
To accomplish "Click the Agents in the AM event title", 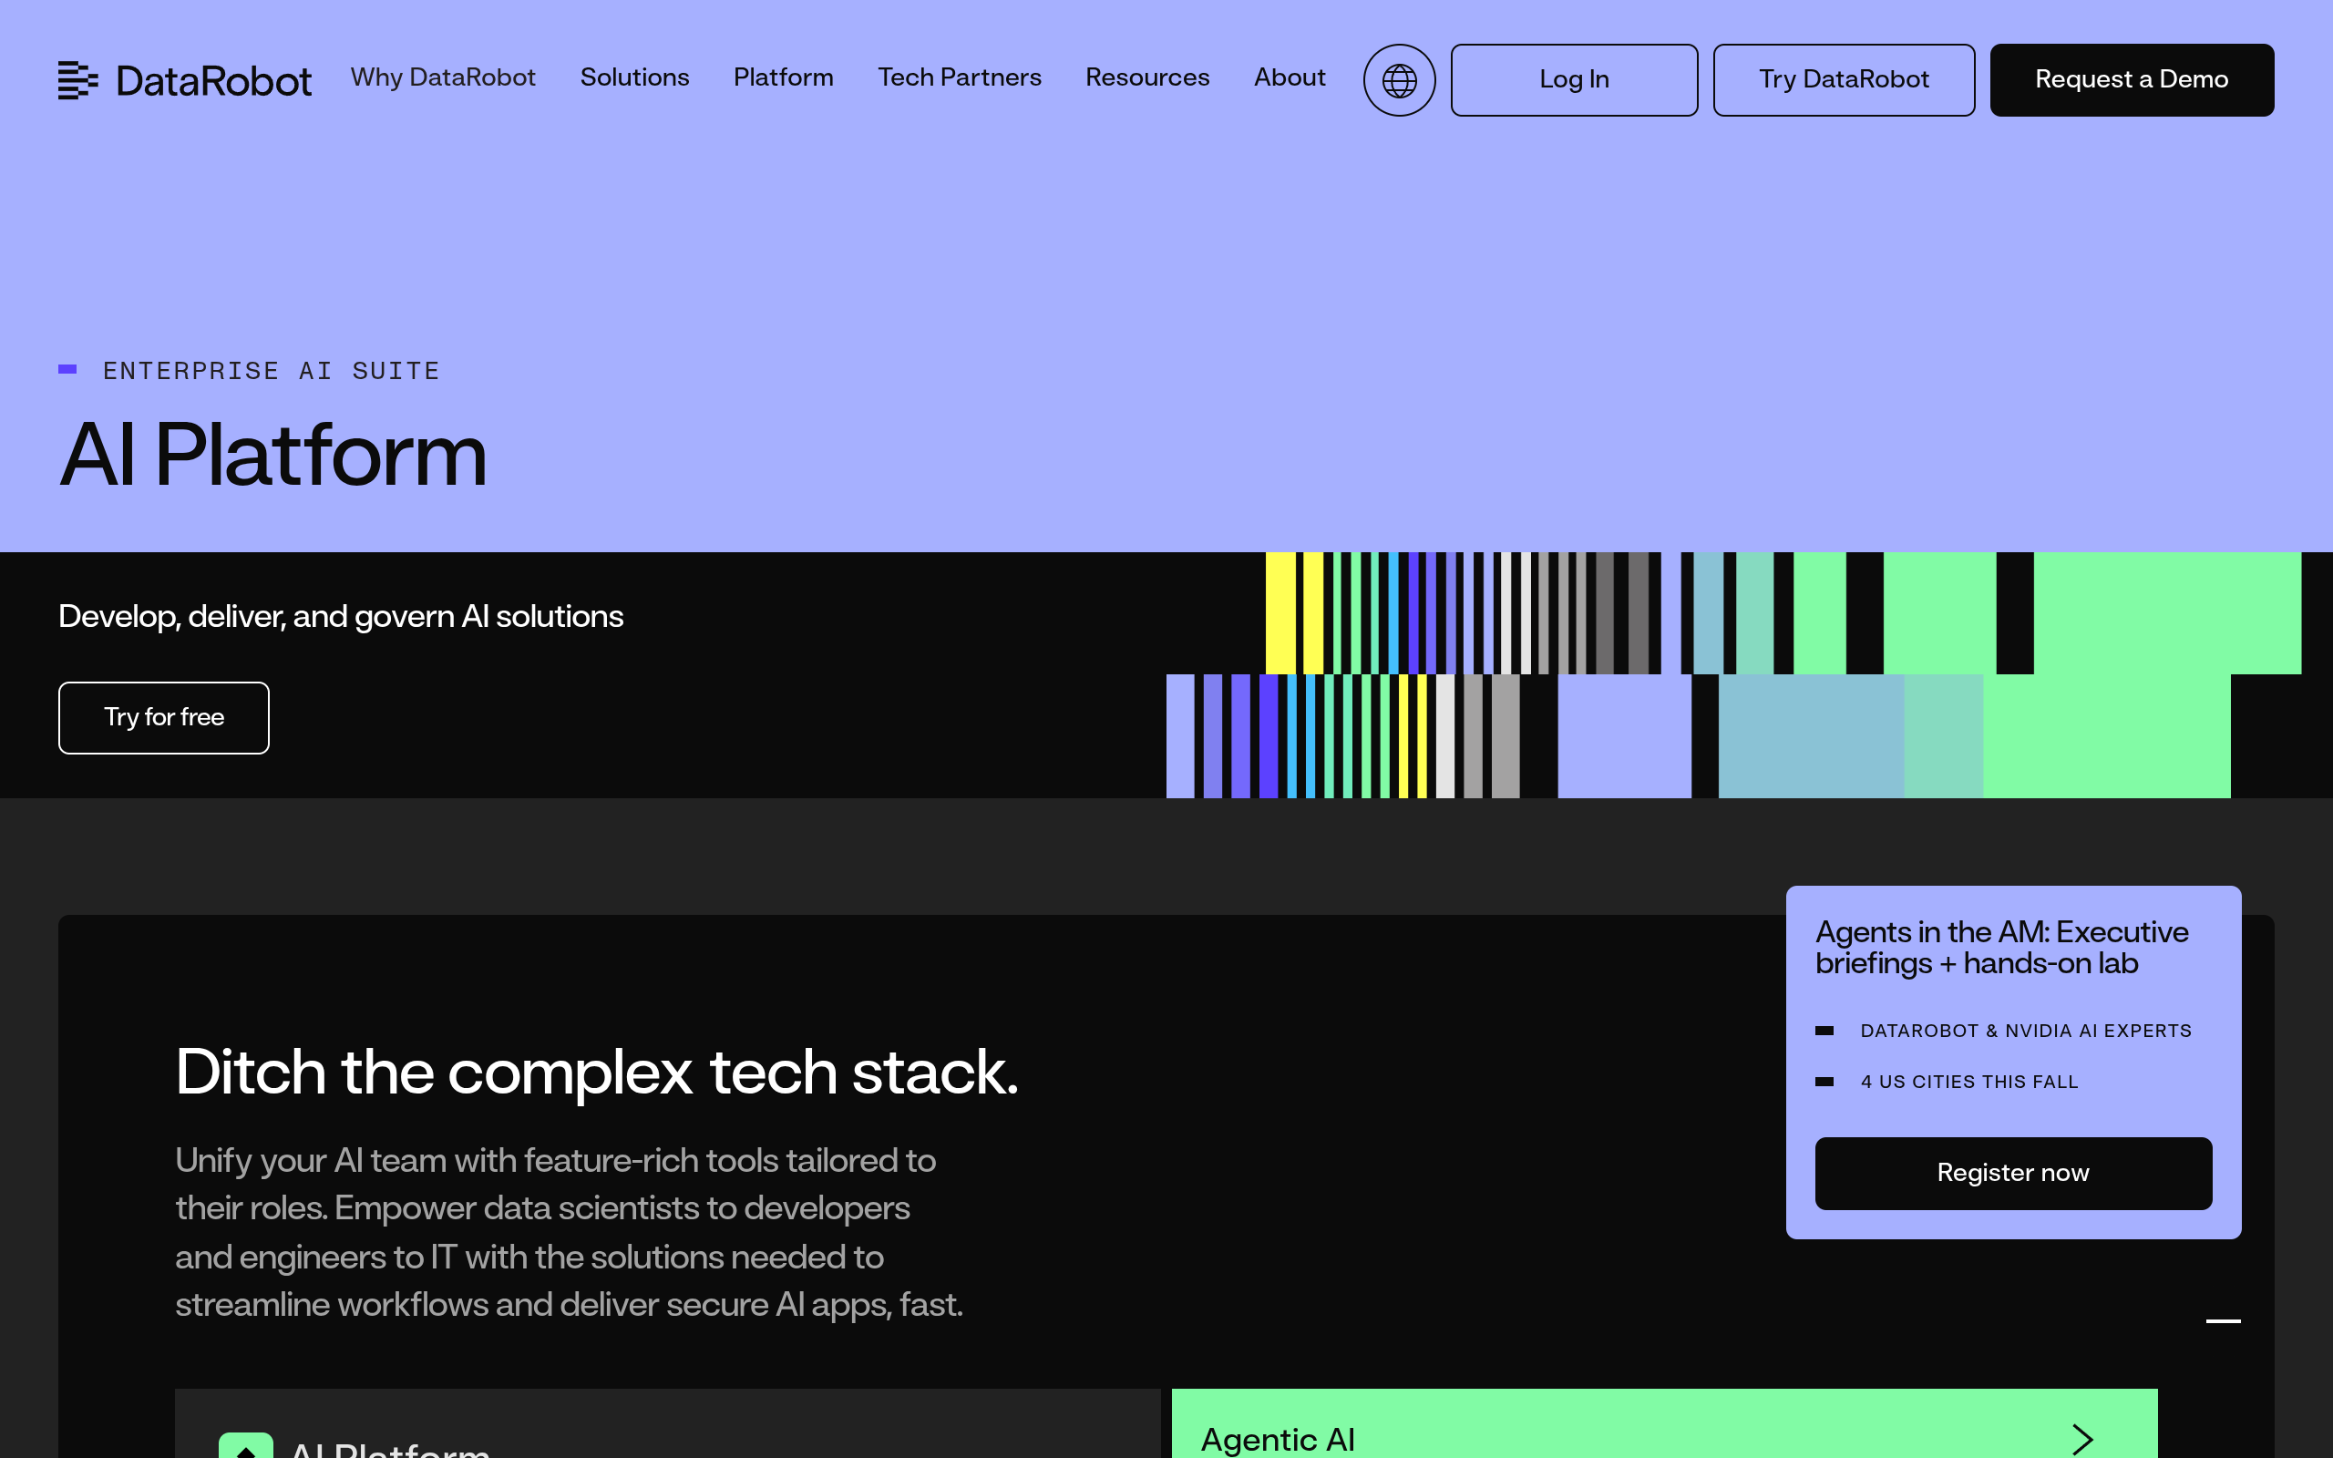I will [x=2001, y=947].
